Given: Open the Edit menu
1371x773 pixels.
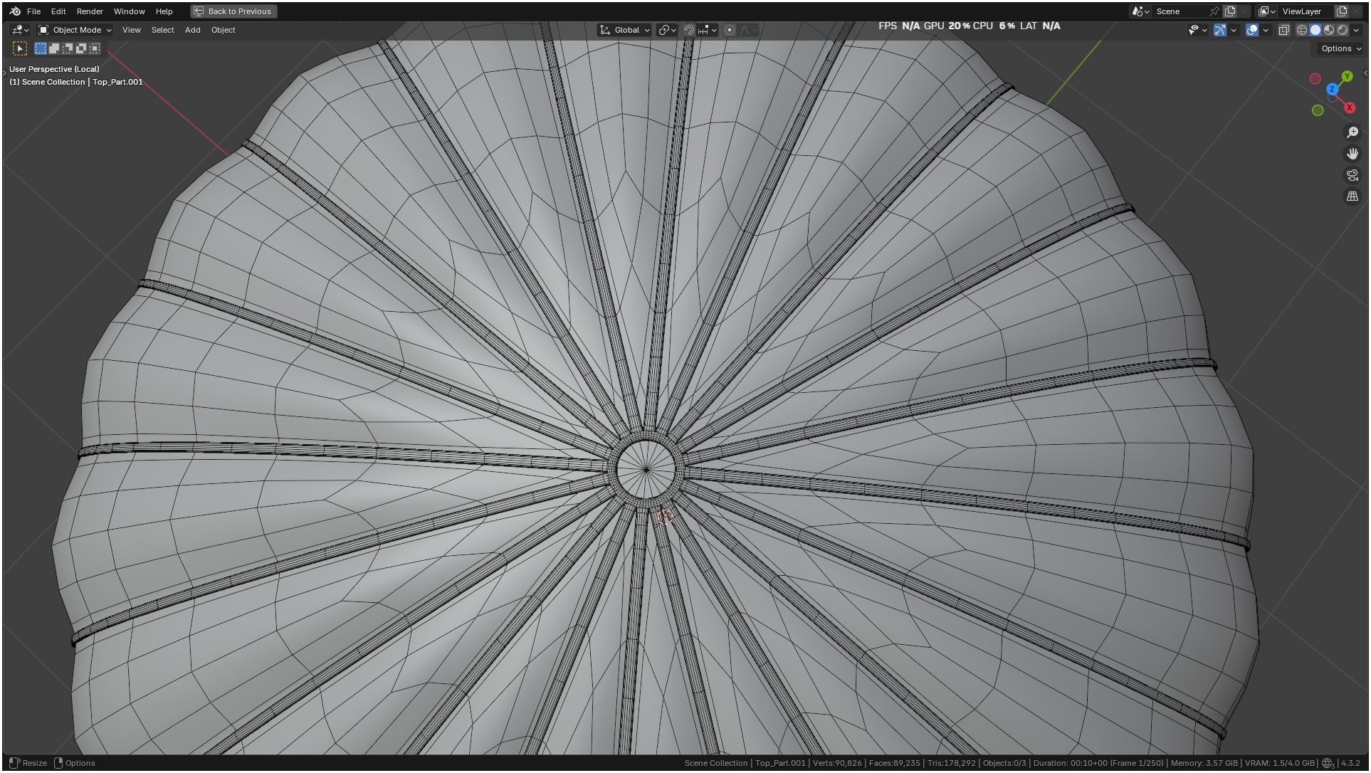Looking at the screenshot, I should [x=58, y=11].
